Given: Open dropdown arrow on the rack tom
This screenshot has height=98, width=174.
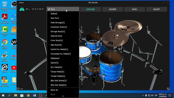Looking at the screenshot, I should tap(94, 44).
